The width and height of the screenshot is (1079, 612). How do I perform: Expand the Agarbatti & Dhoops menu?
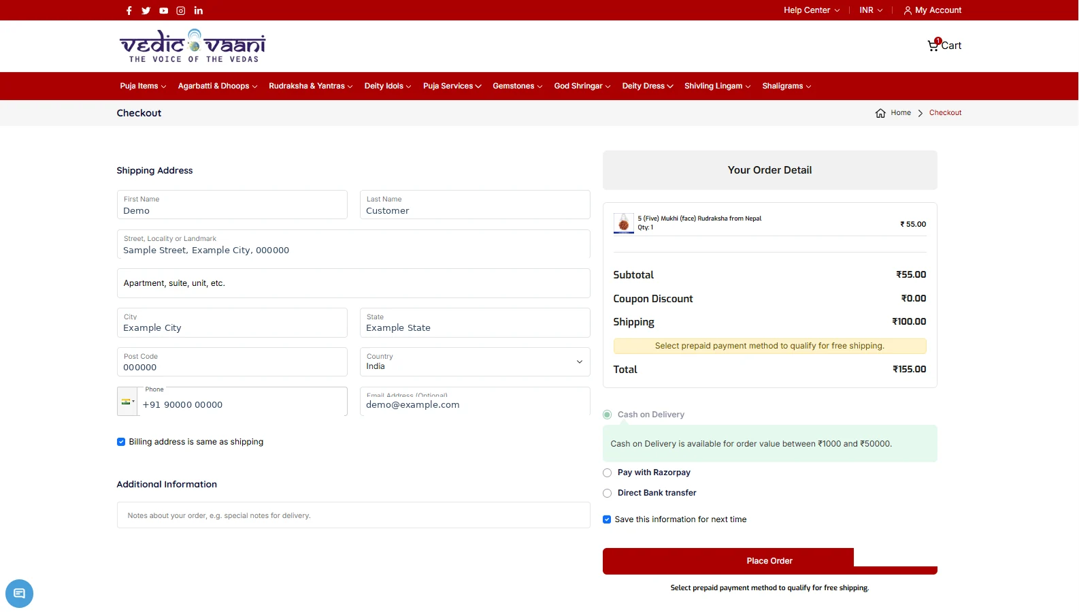(218, 86)
